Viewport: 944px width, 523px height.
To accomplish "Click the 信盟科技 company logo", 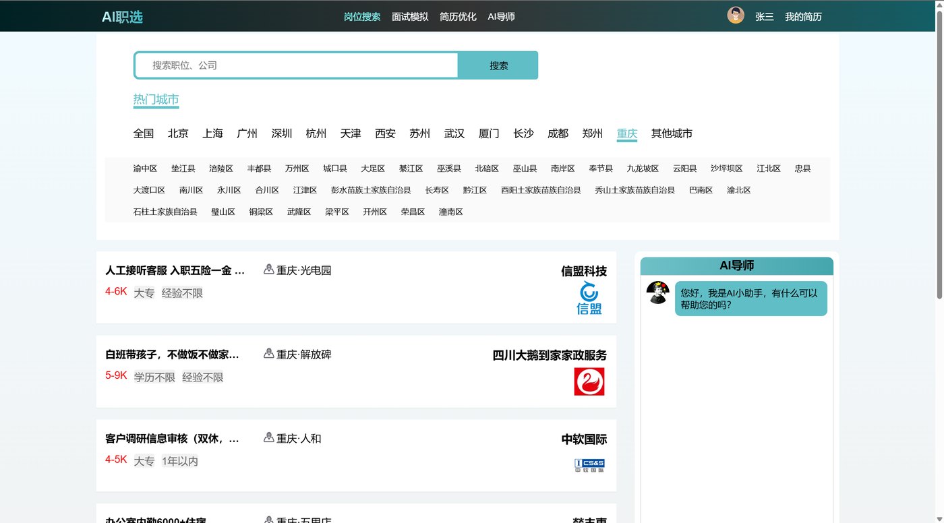I will [589, 299].
